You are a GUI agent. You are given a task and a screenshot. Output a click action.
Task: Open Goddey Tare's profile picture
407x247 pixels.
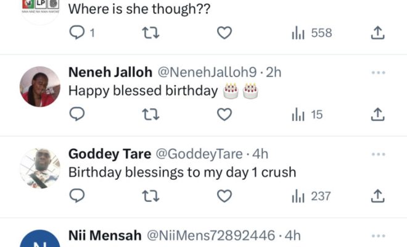[40, 168]
